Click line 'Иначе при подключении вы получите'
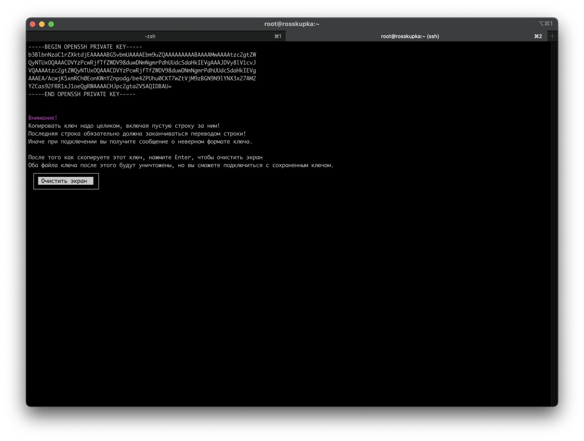Image resolution: width=584 pixels, height=441 pixels. tap(141, 142)
